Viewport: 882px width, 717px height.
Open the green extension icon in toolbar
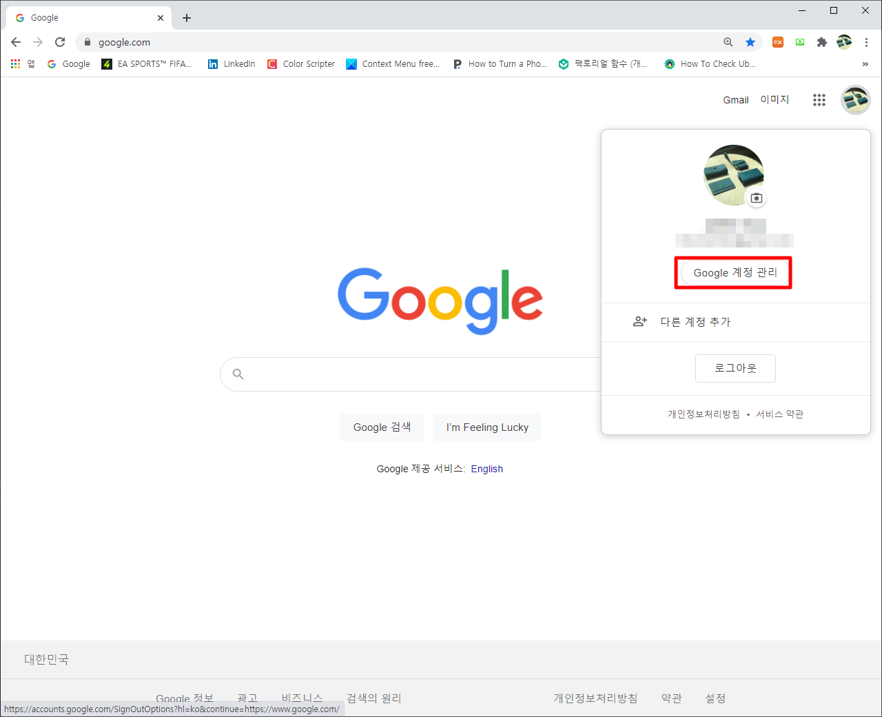(x=800, y=42)
